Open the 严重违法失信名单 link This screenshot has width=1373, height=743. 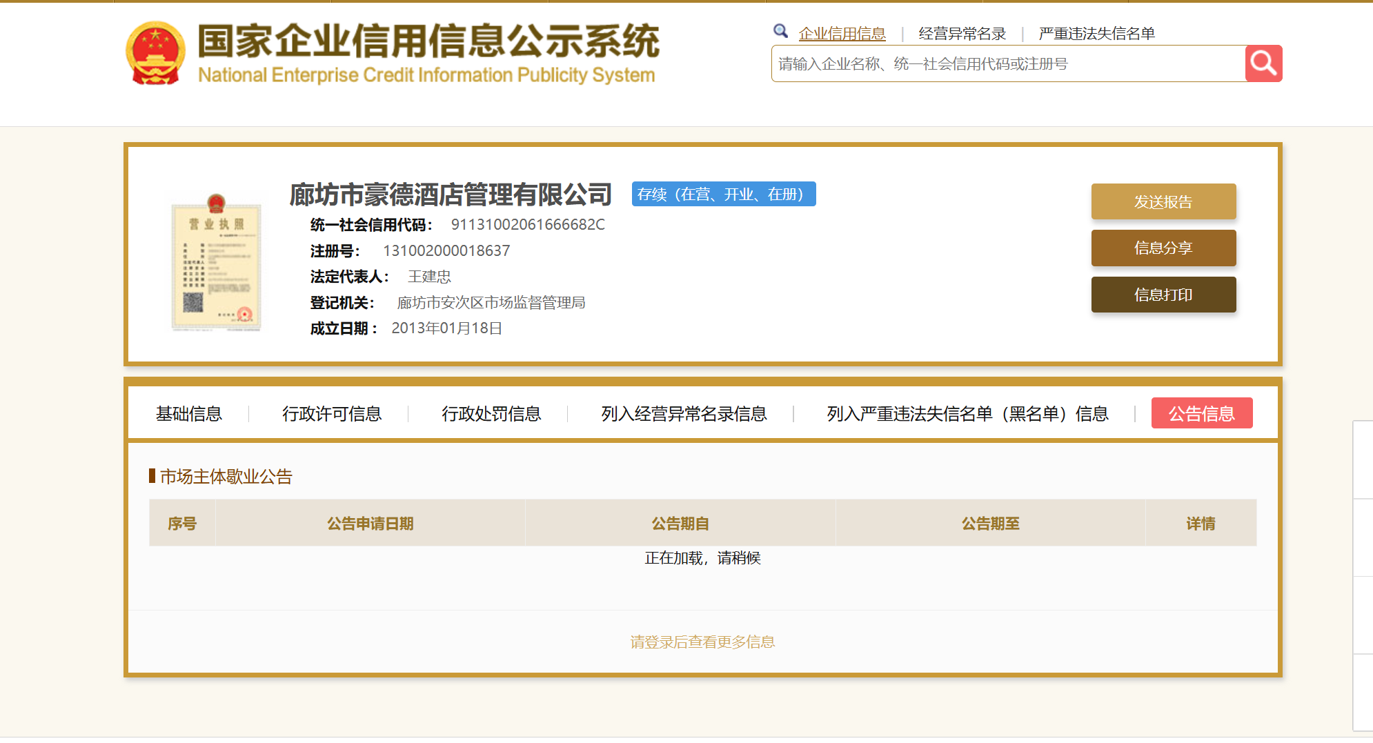[1096, 33]
